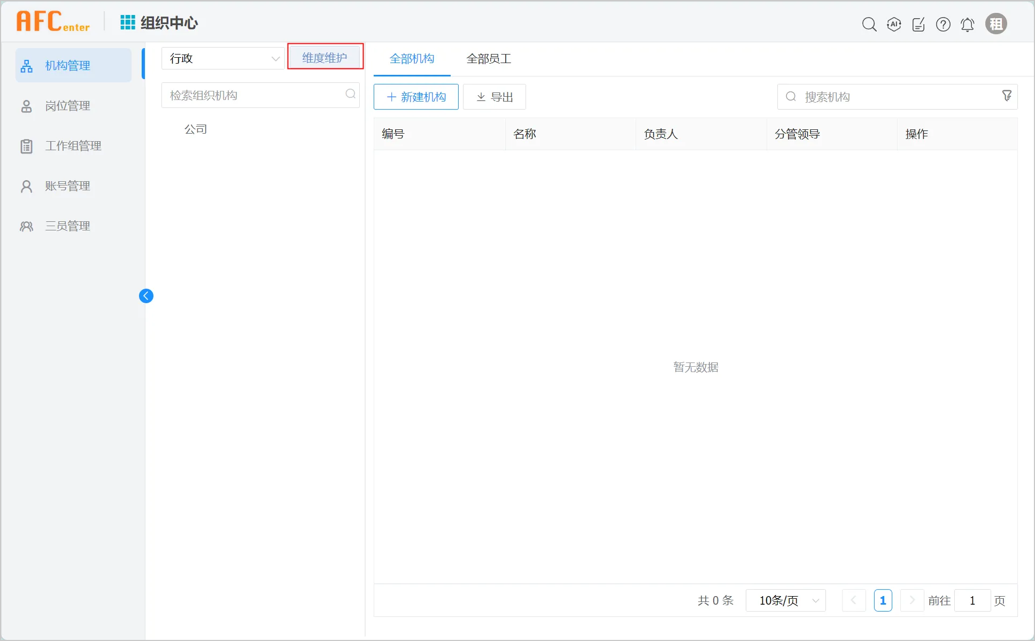Viewport: 1035px width, 641px height.
Task: Click the 导出 export button
Action: click(495, 97)
